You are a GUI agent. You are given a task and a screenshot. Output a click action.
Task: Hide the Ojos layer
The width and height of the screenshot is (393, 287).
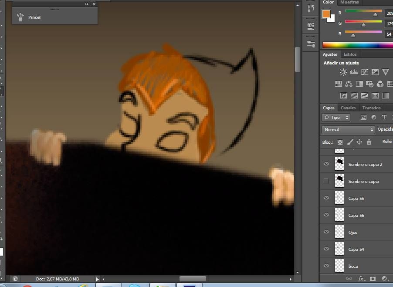click(x=326, y=232)
